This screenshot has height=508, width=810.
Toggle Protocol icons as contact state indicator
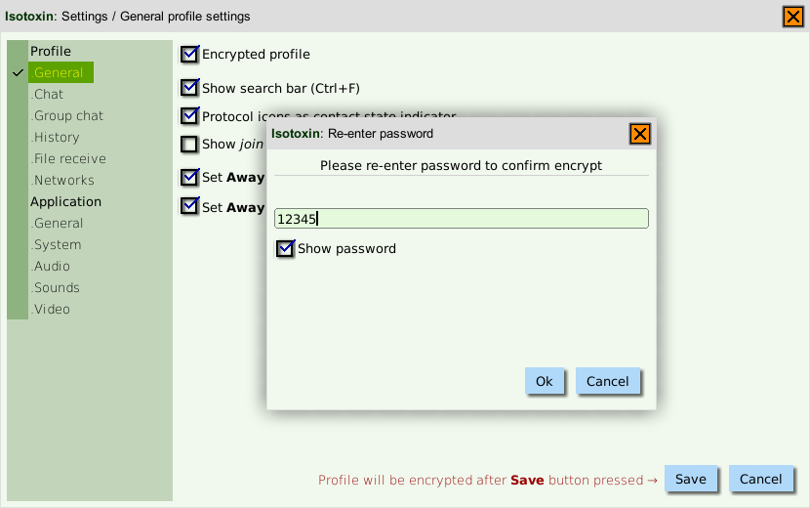point(189,116)
